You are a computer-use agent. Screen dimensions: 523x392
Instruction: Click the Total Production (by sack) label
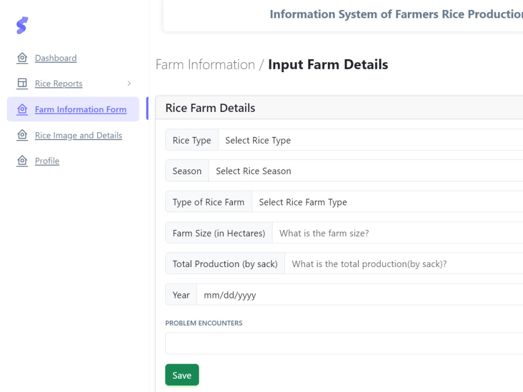point(225,263)
